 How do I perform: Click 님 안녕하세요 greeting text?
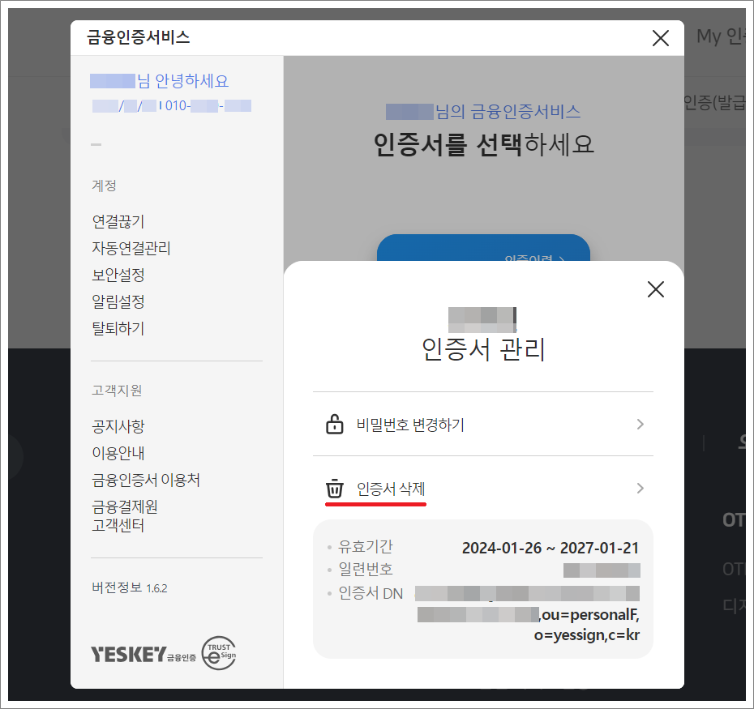[x=182, y=81]
